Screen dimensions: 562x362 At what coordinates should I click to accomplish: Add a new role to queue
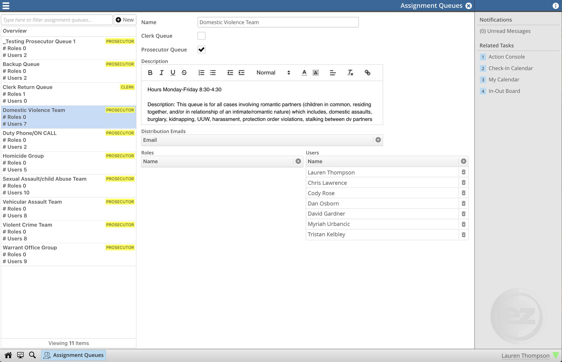[298, 161]
